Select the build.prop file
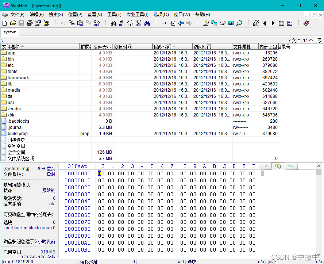The image size is (324, 264). pyautogui.click(x=140, y=133)
